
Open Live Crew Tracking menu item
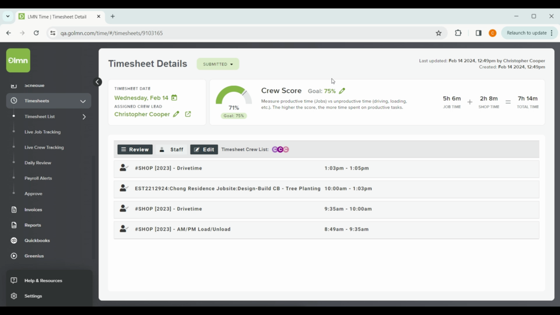pos(44,147)
